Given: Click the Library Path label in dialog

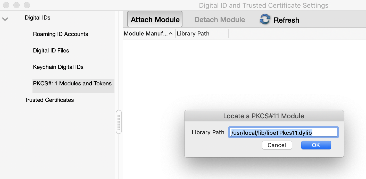Looking at the screenshot, I should (208, 132).
